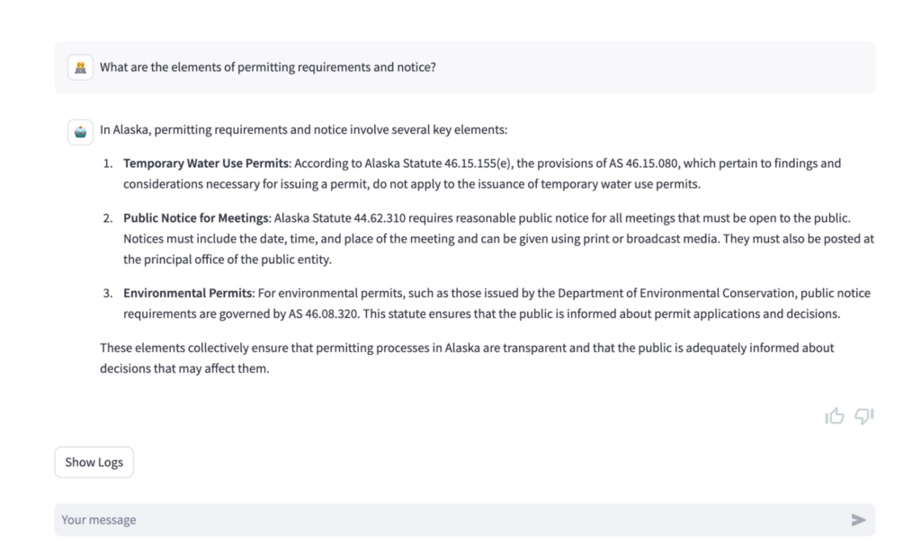Click the thumbs up feedback icon

point(835,416)
